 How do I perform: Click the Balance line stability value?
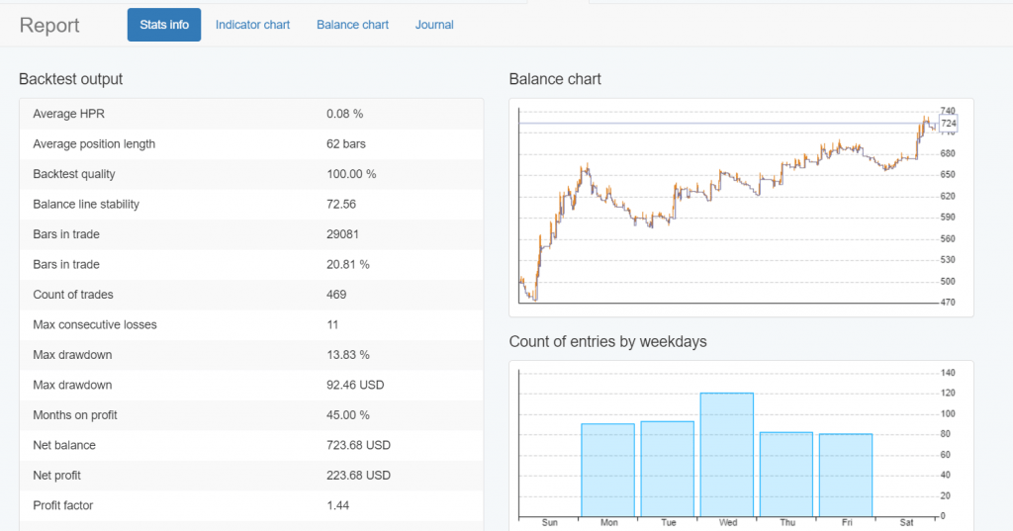pos(341,205)
